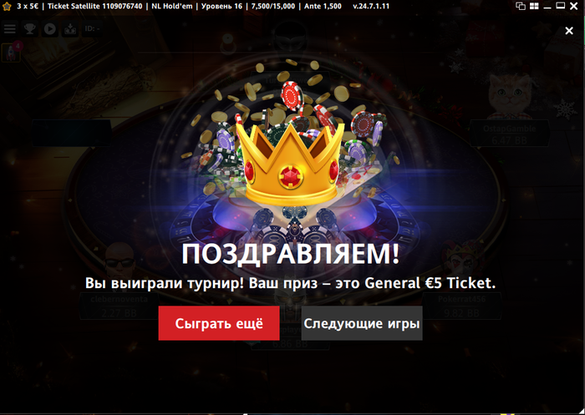
Task: Close the congratulations popup with the X
Action: [569, 31]
